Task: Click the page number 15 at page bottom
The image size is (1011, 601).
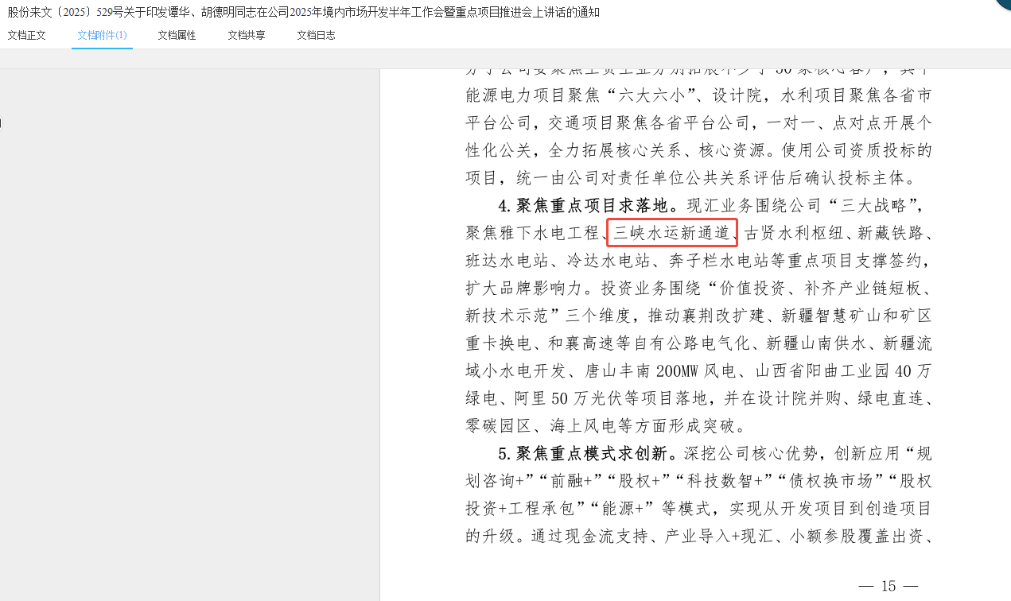Action: point(889,587)
